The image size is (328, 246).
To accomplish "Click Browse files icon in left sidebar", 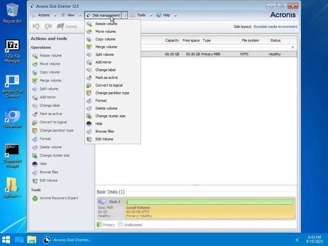I will click(35, 172).
